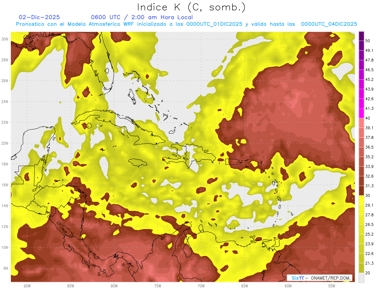Click the color bar value 45.2
This screenshot has height=290, width=376.
(x=369, y=79)
